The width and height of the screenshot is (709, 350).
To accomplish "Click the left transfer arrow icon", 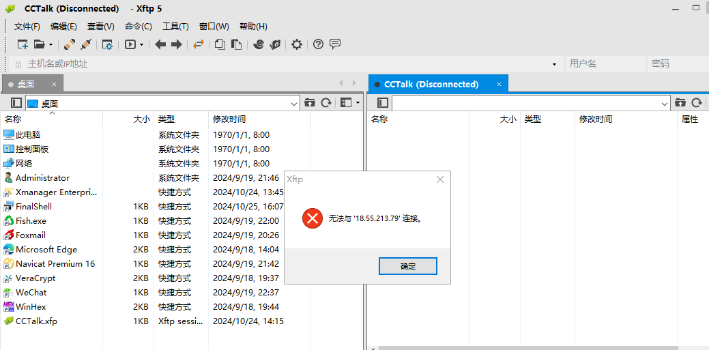I will point(160,44).
